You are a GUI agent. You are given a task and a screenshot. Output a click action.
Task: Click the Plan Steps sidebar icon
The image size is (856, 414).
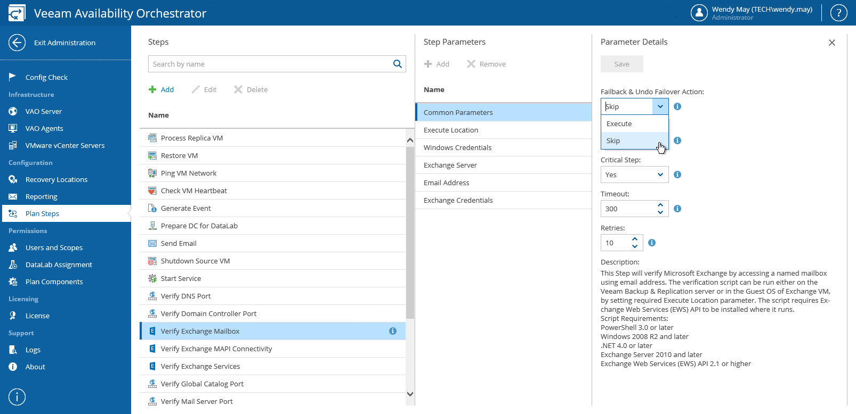click(x=13, y=213)
